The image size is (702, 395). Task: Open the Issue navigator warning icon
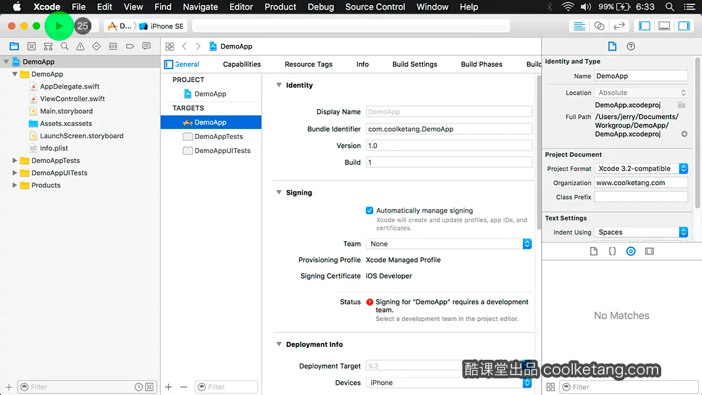click(80, 46)
